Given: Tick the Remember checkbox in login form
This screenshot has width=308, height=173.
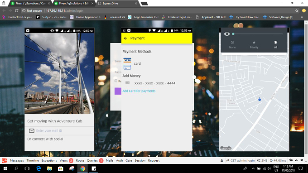Looking at the screenshot, I should (116, 81).
